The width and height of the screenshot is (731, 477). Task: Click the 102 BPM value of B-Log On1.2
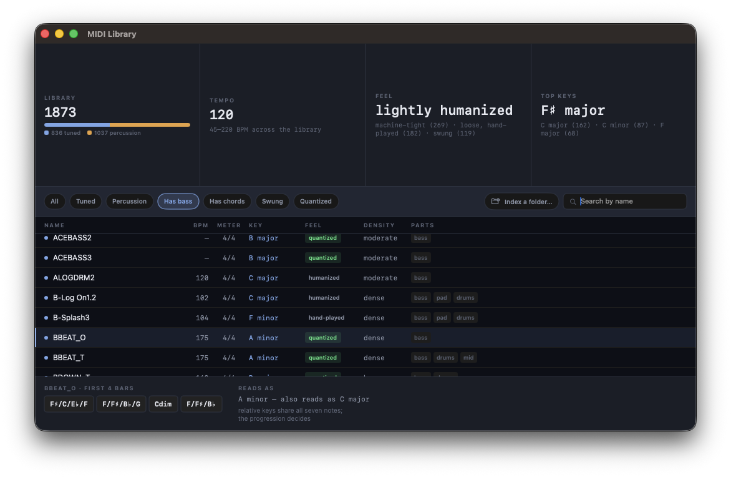click(202, 298)
